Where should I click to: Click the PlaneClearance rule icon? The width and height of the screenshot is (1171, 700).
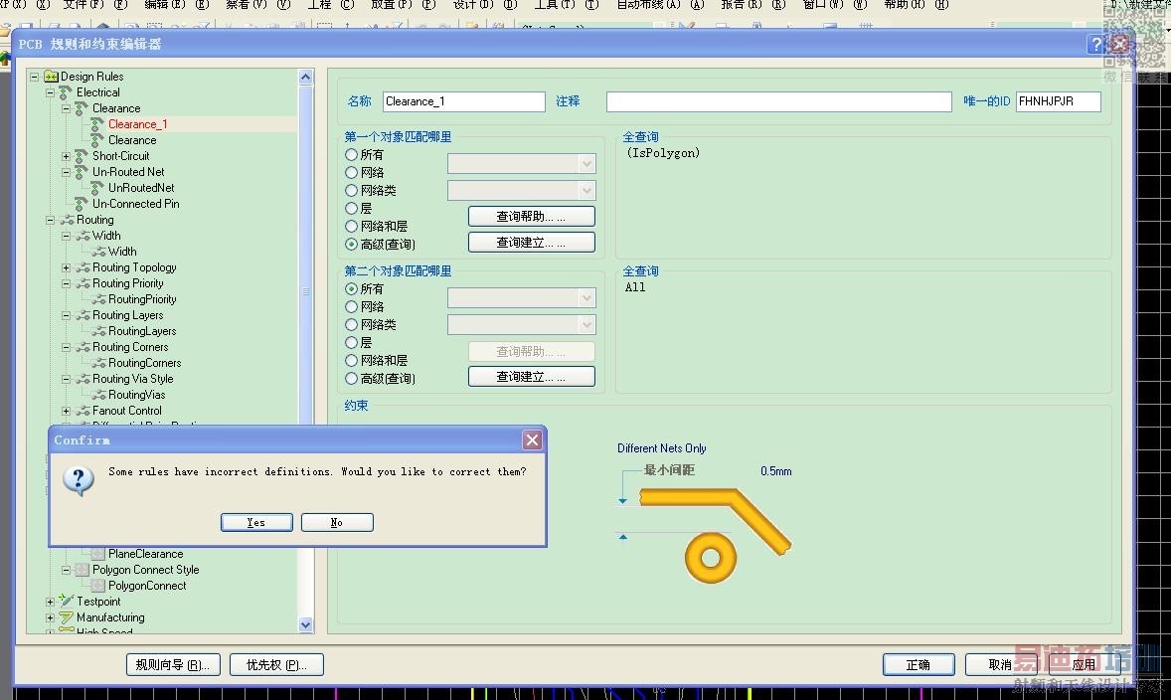click(97, 554)
